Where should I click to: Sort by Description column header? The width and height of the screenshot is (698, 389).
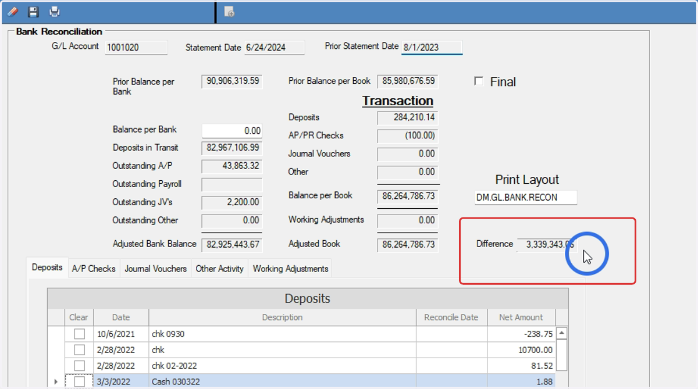(283, 317)
